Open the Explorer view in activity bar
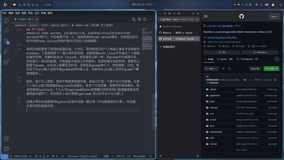Image resolution: width=284 pixels, height=160 pixels. [6, 21]
